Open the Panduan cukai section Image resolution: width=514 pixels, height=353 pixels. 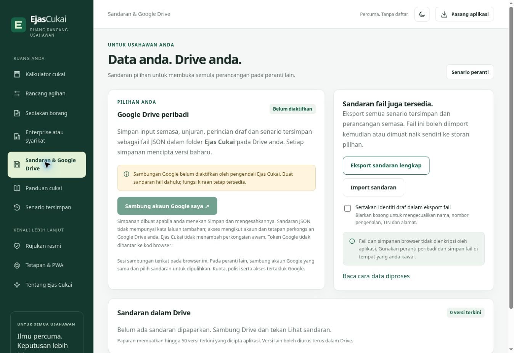[47, 188]
